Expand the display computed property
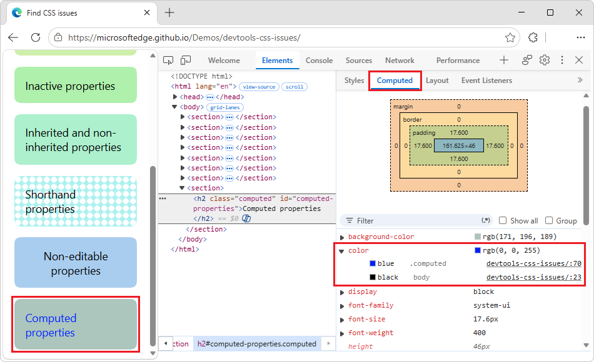594x362 pixels. [x=341, y=292]
